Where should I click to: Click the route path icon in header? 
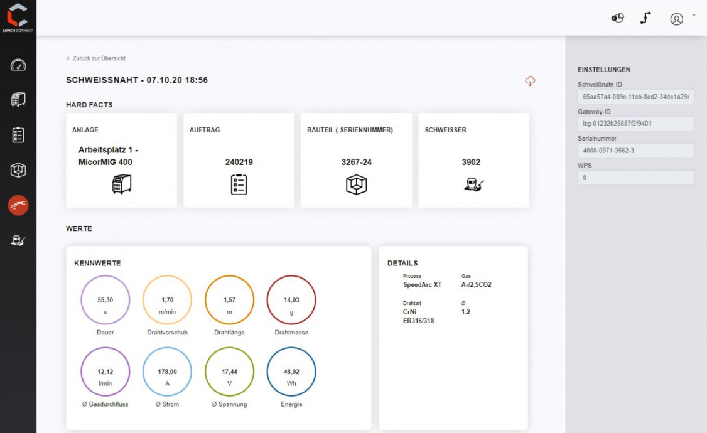(645, 18)
